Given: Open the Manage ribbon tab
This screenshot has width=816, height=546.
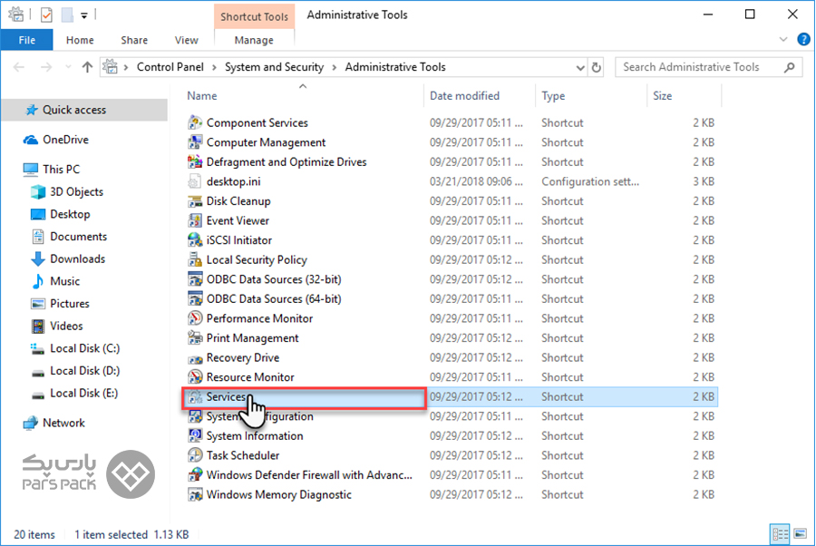Looking at the screenshot, I should point(254,40).
